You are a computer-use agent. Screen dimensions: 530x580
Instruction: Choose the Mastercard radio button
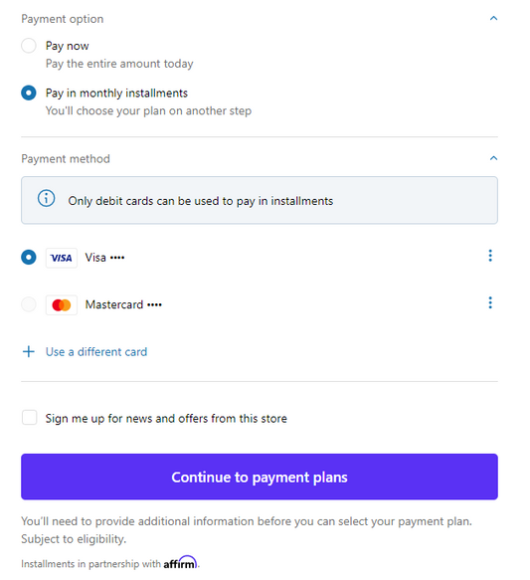[x=29, y=304]
